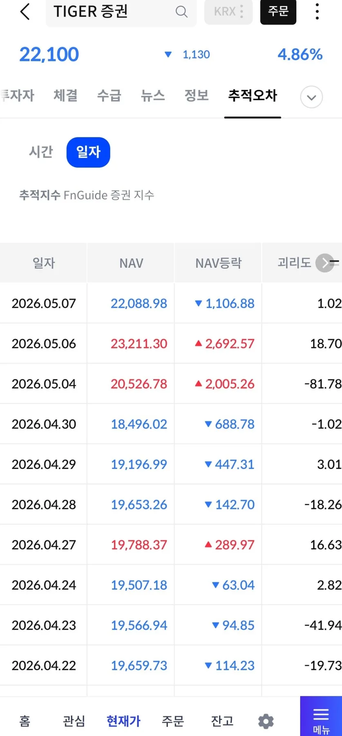
Task: Select the 추적오차 tab
Action: point(253,95)
